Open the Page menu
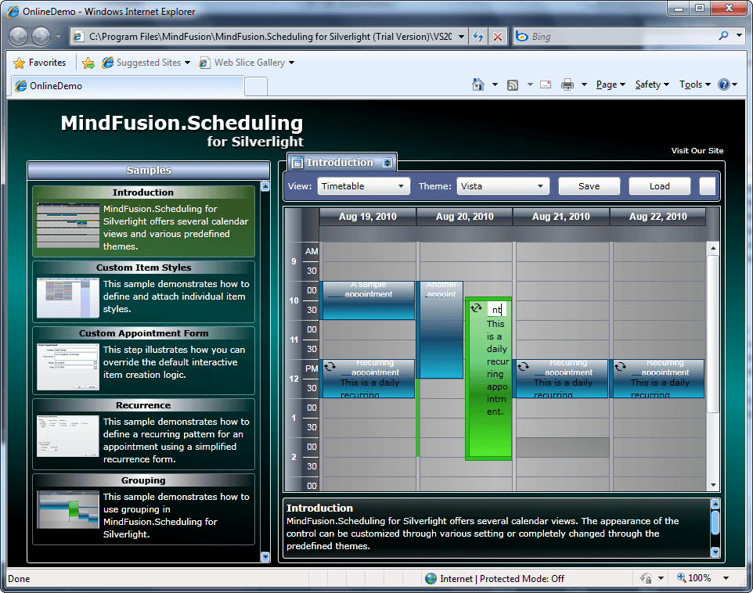Image resolution: width=753 pixels, height=593 pixels. click(x=611, y=84)
